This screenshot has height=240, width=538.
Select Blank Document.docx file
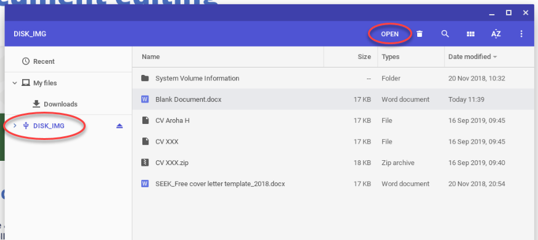(333, 99)
